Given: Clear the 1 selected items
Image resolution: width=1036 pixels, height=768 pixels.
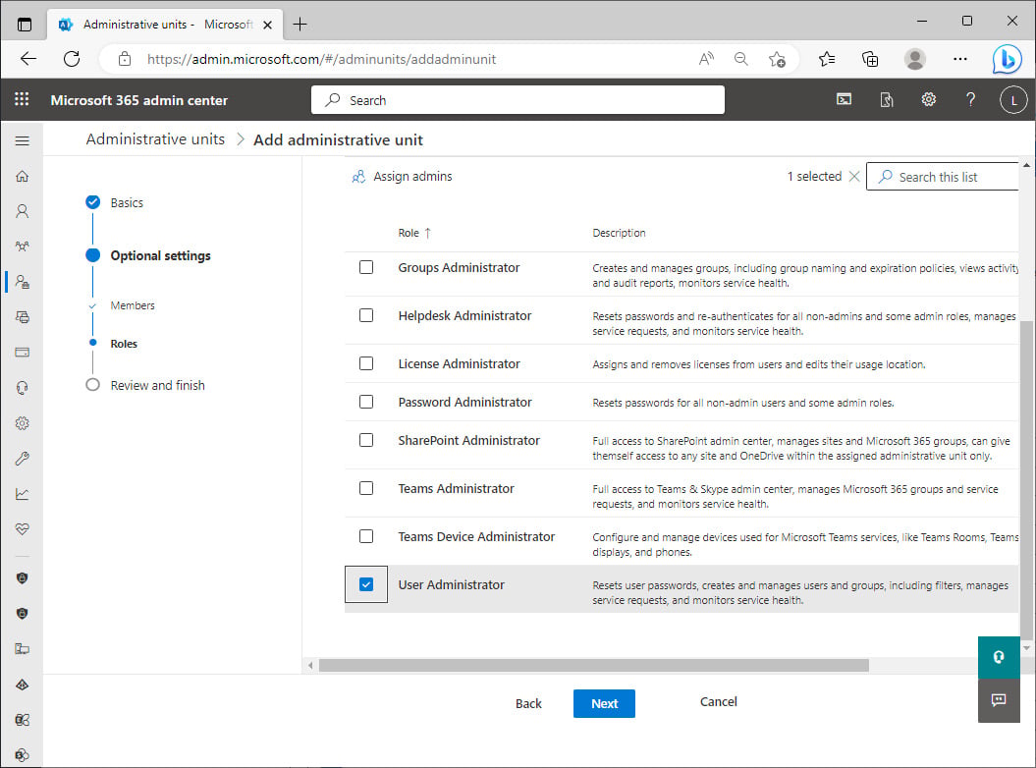Looking at the screenshot, I should point(854,177).
